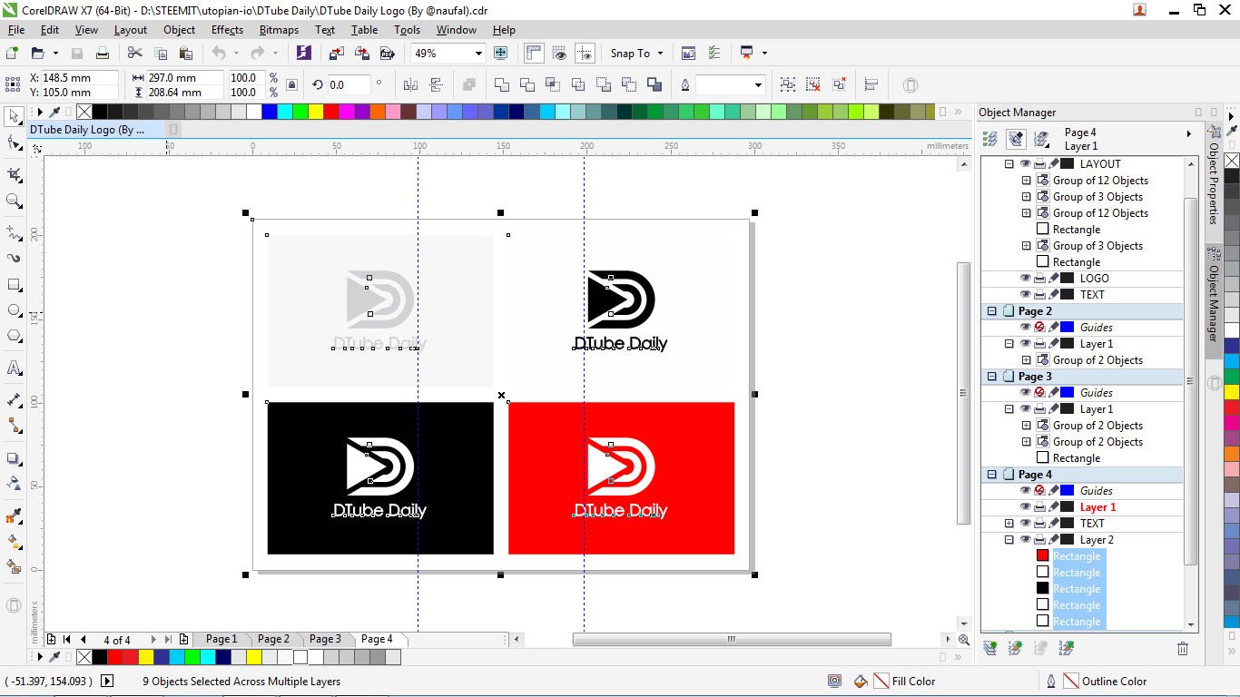The height and width of the screenshot is (697, 1240).
Task: Select the Text tool
Action: tap(14, 368)
